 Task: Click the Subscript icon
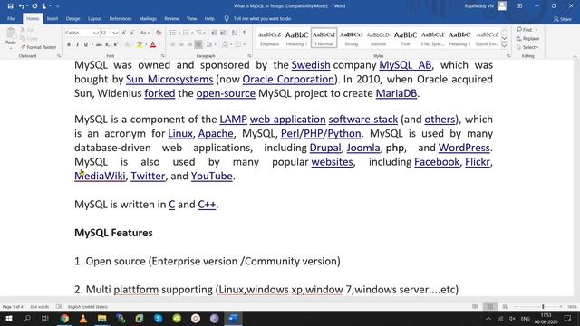[x=107, y=44]
